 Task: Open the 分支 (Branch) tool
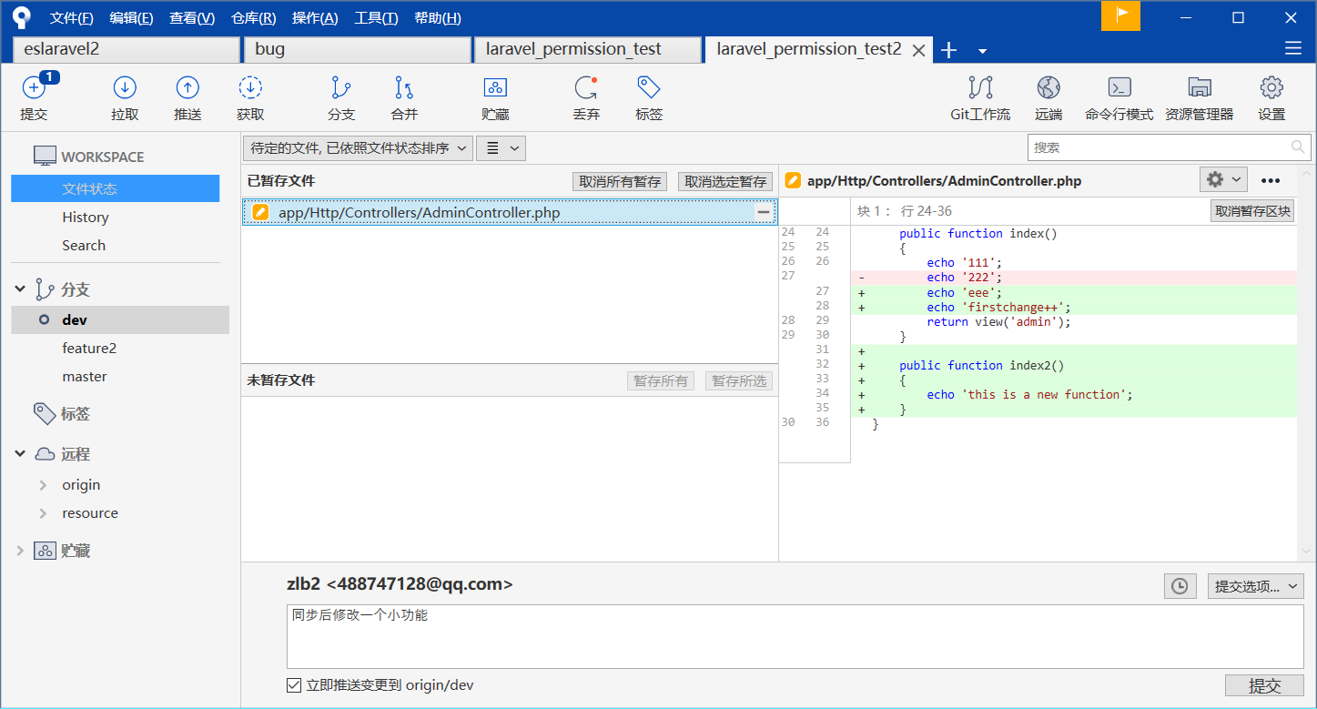point(341,88)
